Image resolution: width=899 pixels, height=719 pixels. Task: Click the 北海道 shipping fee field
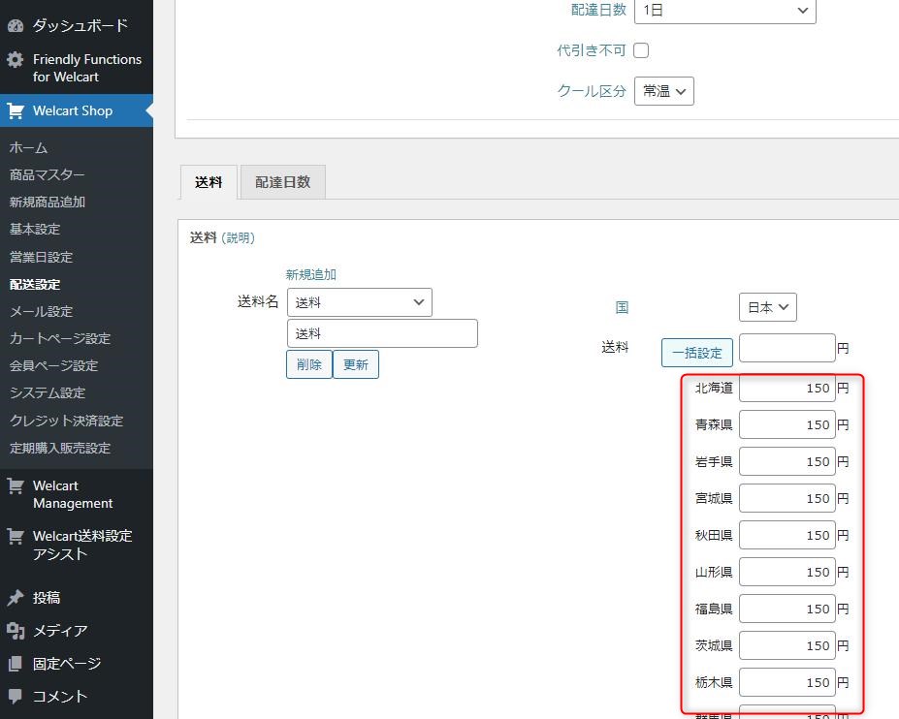(x=787, y=389)
